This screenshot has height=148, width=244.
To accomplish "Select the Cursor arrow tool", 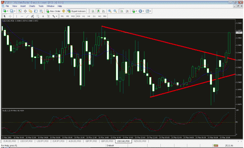I will click(5, 16).
